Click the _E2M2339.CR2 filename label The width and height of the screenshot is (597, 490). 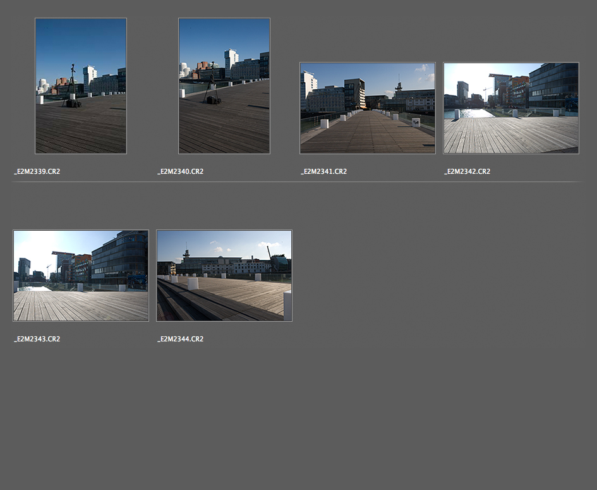[x=37, y=171]
